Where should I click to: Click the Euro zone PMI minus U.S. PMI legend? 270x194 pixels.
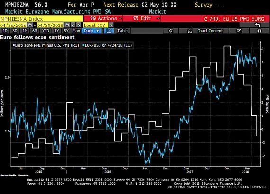(x=46, y=45)
